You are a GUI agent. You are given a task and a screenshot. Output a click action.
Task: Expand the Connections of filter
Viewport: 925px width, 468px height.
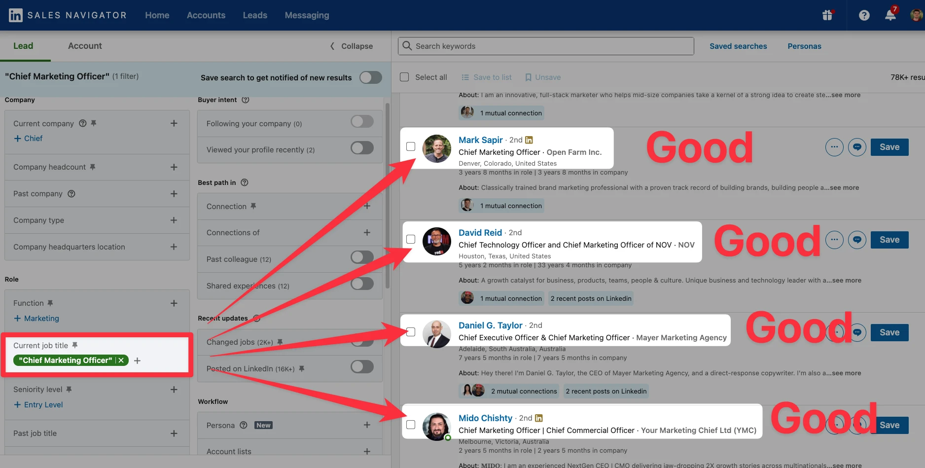coord(367,233)
